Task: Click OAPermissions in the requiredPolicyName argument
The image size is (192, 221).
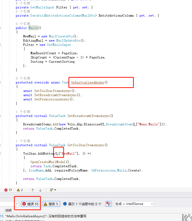Action: [103, 170]
